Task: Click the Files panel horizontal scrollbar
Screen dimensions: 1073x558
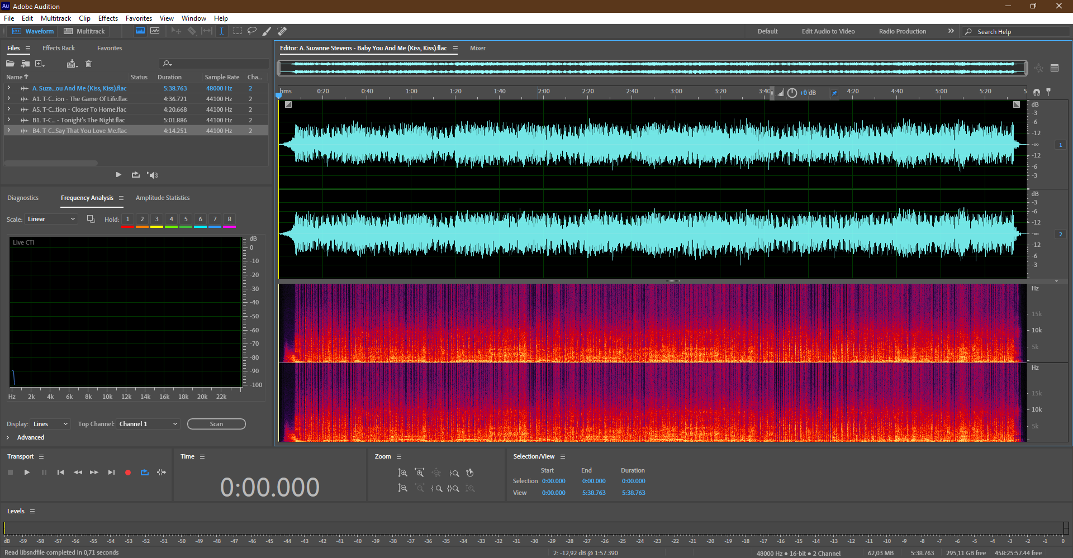Action: 51,163
